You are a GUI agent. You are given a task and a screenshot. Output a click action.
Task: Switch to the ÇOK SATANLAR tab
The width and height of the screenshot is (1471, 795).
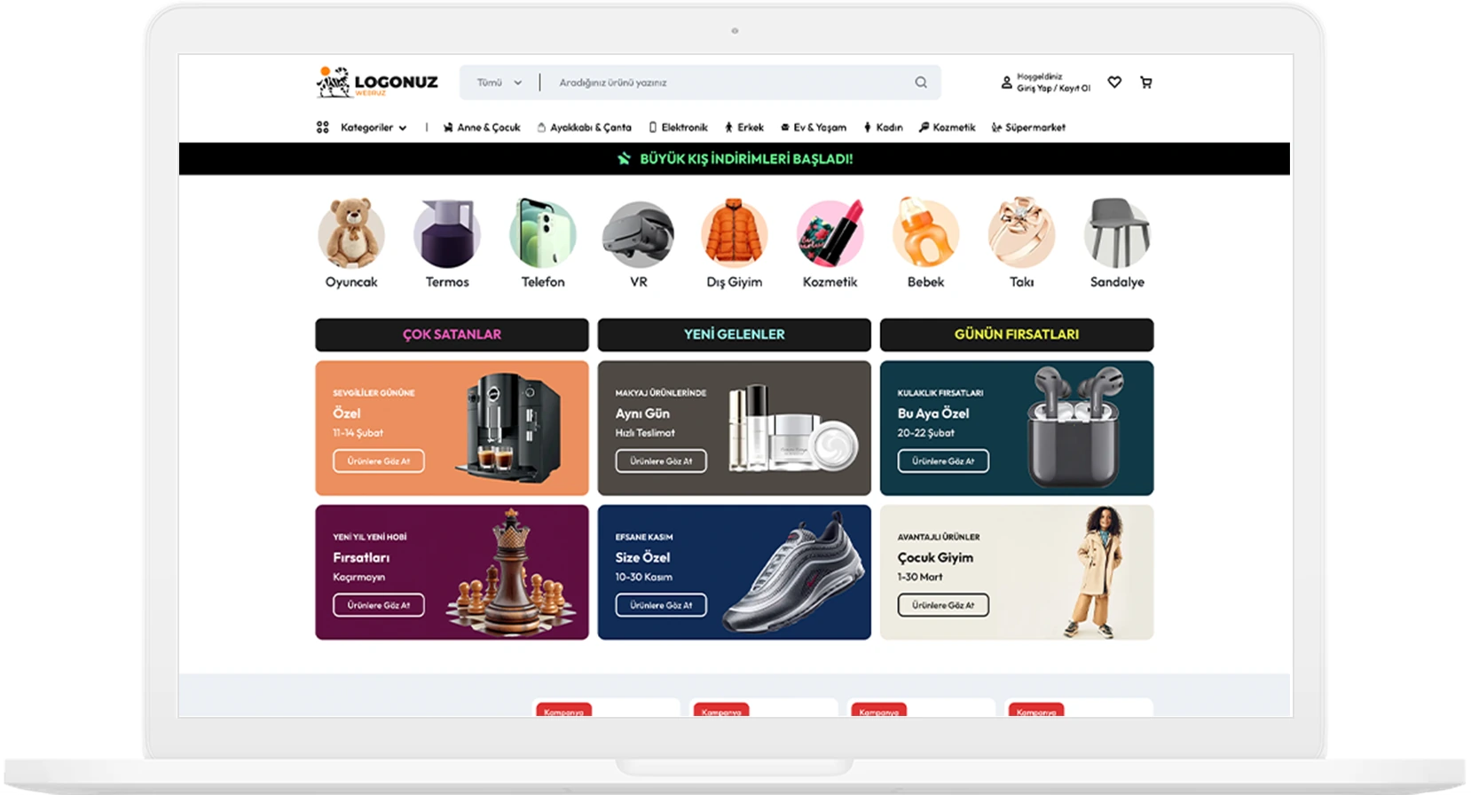(x=452, y=335)
